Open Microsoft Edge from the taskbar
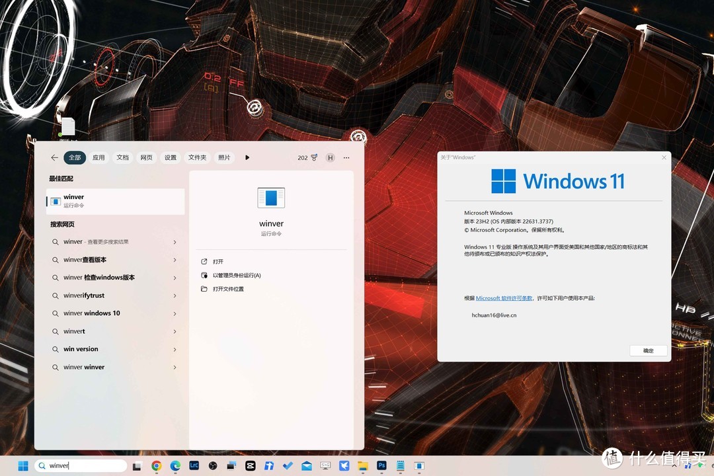 tap(175, 467)
